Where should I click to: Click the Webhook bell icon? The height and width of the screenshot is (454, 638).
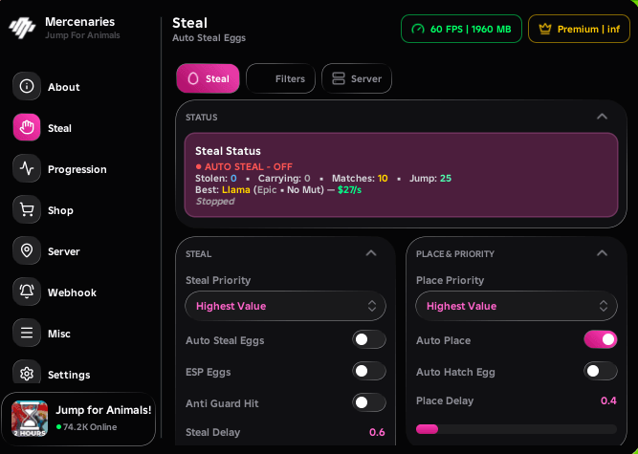[x=27, y=292]
